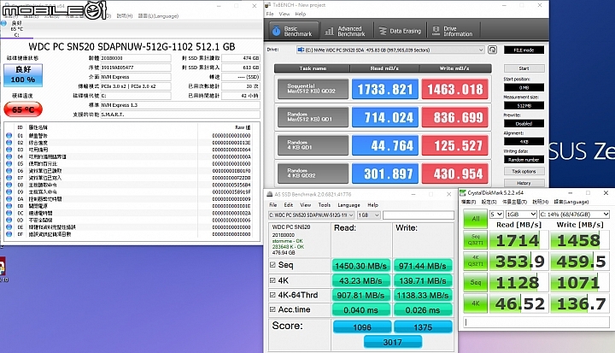The width and height of the screenshot is (615, 353).
Task: Click the 100 % health status button
Action: click(x=23, y=74)
